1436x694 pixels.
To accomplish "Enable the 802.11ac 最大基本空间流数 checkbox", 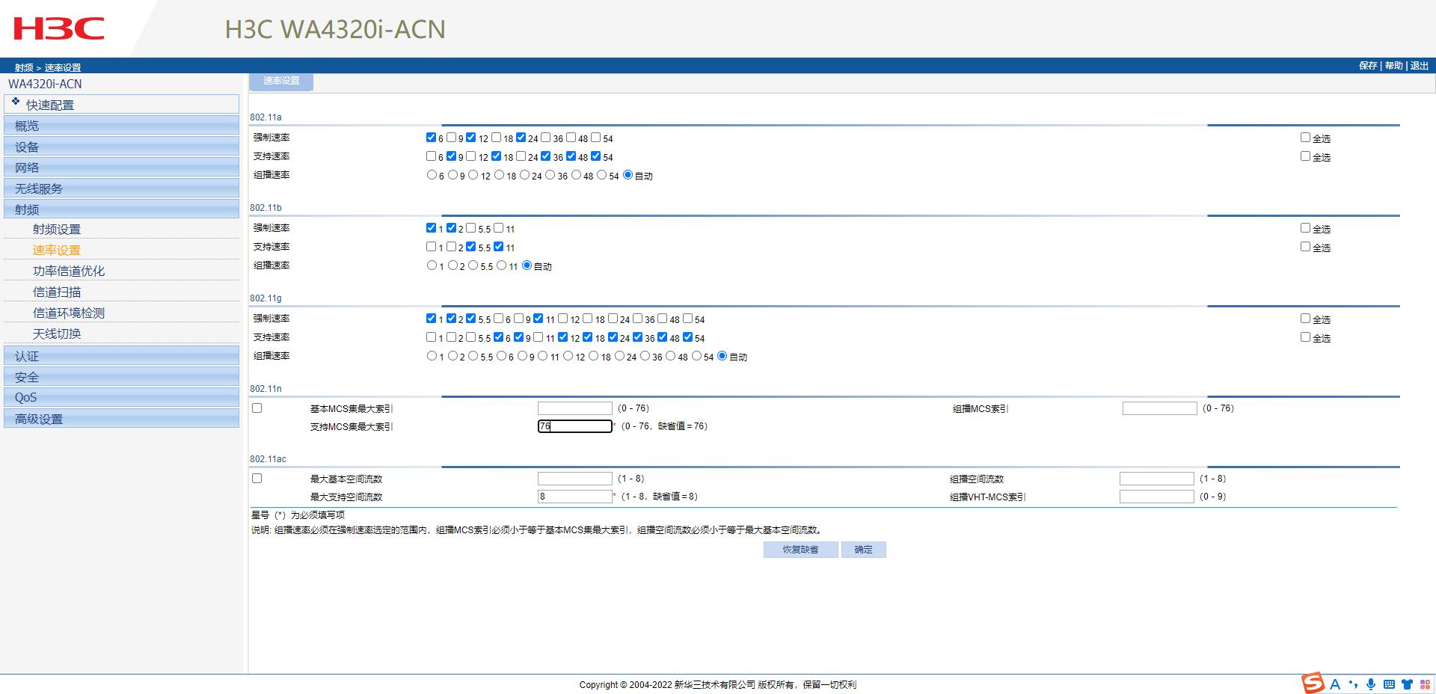I will 257,479.
